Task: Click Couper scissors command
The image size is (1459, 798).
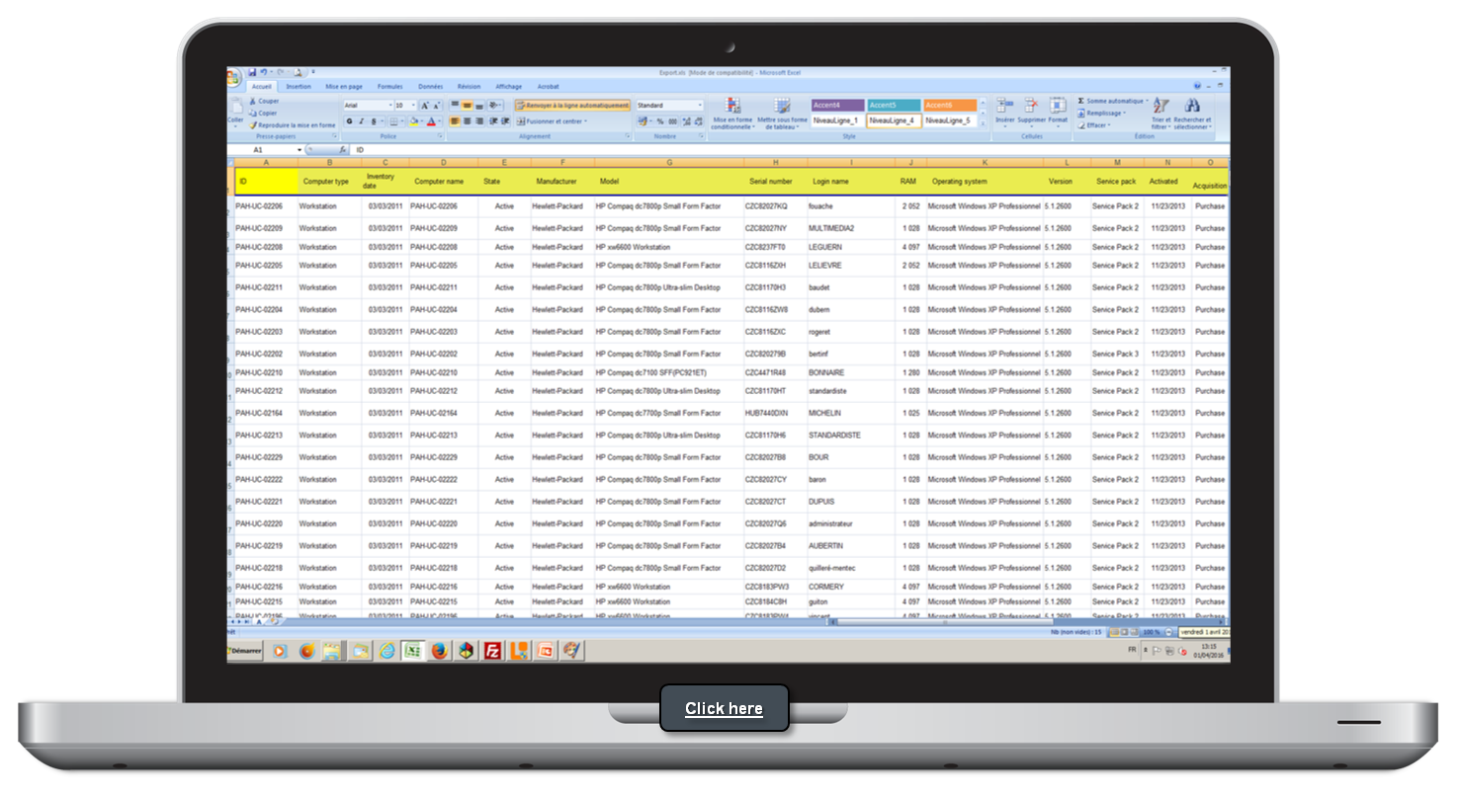Action: [x=264, y=101]
